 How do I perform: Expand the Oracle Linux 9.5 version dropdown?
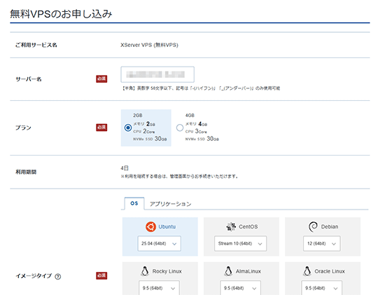point(322,288)
